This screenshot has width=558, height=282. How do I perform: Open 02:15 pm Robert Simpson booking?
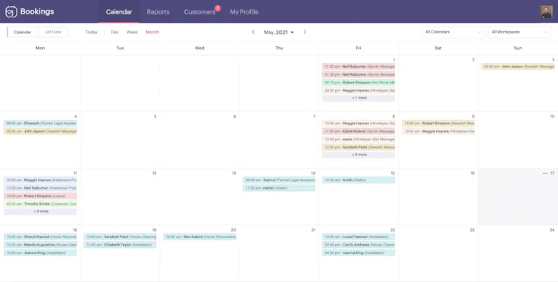pos(359,83)
